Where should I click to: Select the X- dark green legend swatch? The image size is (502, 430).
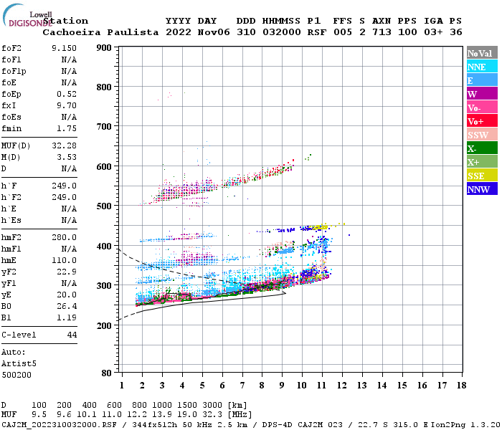point(482,148)
